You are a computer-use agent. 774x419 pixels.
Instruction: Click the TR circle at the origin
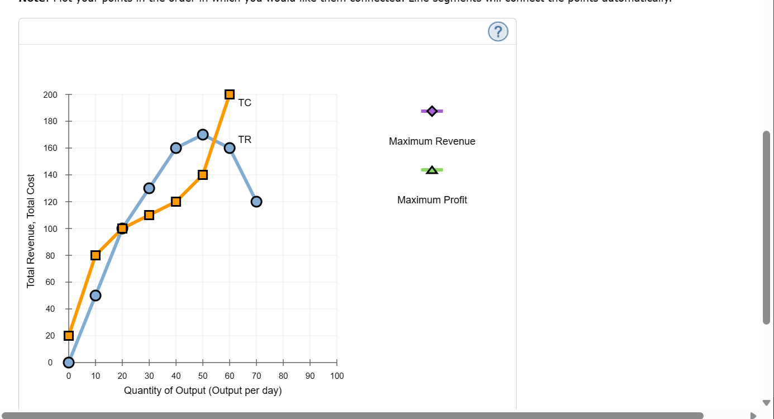(68, 362)
